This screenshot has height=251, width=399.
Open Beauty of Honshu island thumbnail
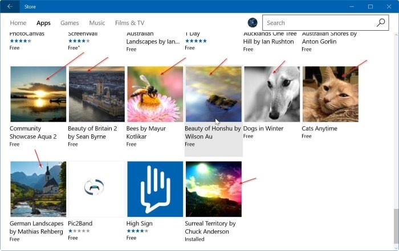(x=214, y=94)
